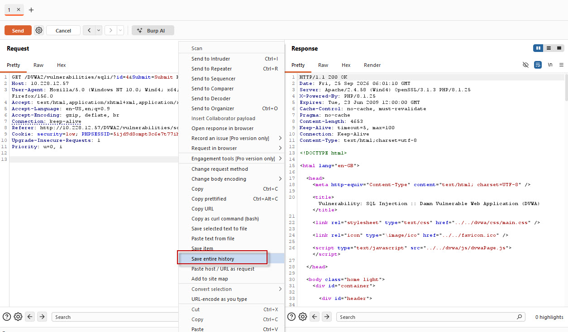The width and height of the screenshot is (568, 332).
Task: Choose Send to Repeater from context menu
Action: click(232, 69)
